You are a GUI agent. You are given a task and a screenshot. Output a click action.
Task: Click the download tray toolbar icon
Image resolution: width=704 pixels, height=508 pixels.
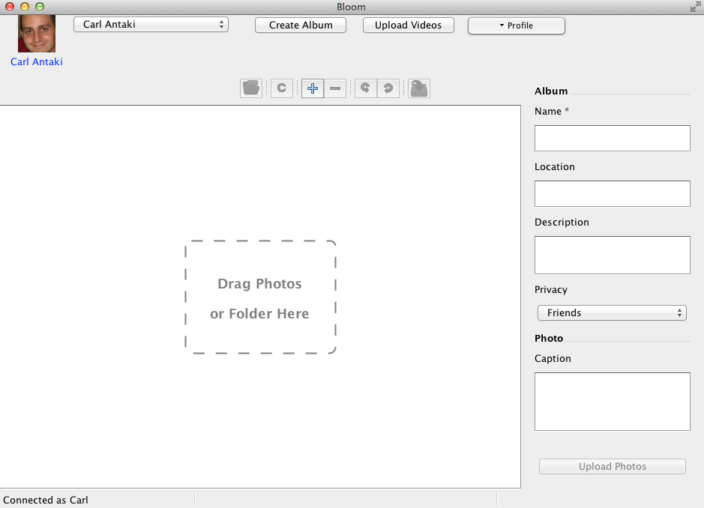419,88
